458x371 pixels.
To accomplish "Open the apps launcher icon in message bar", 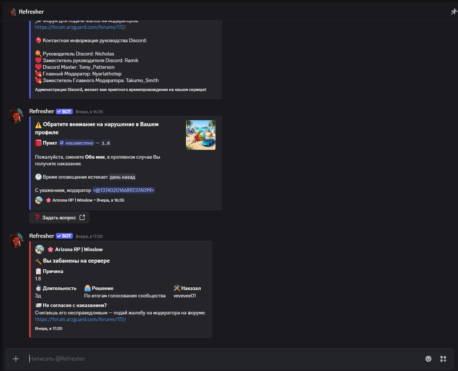I will coord(443,359).
